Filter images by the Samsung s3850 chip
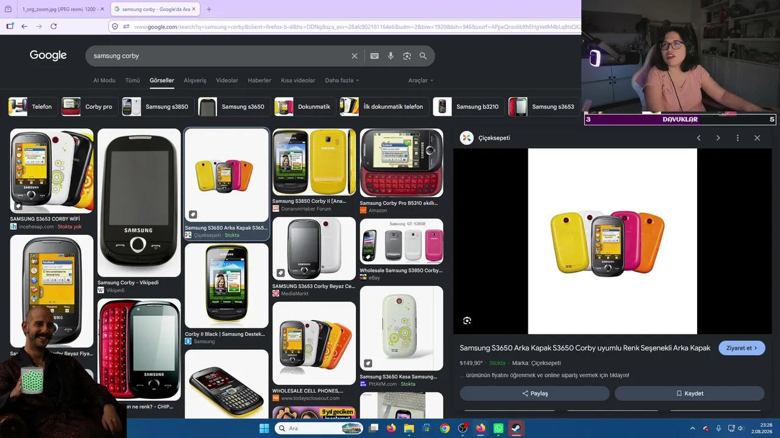780x438 pixels. (157, 106)
